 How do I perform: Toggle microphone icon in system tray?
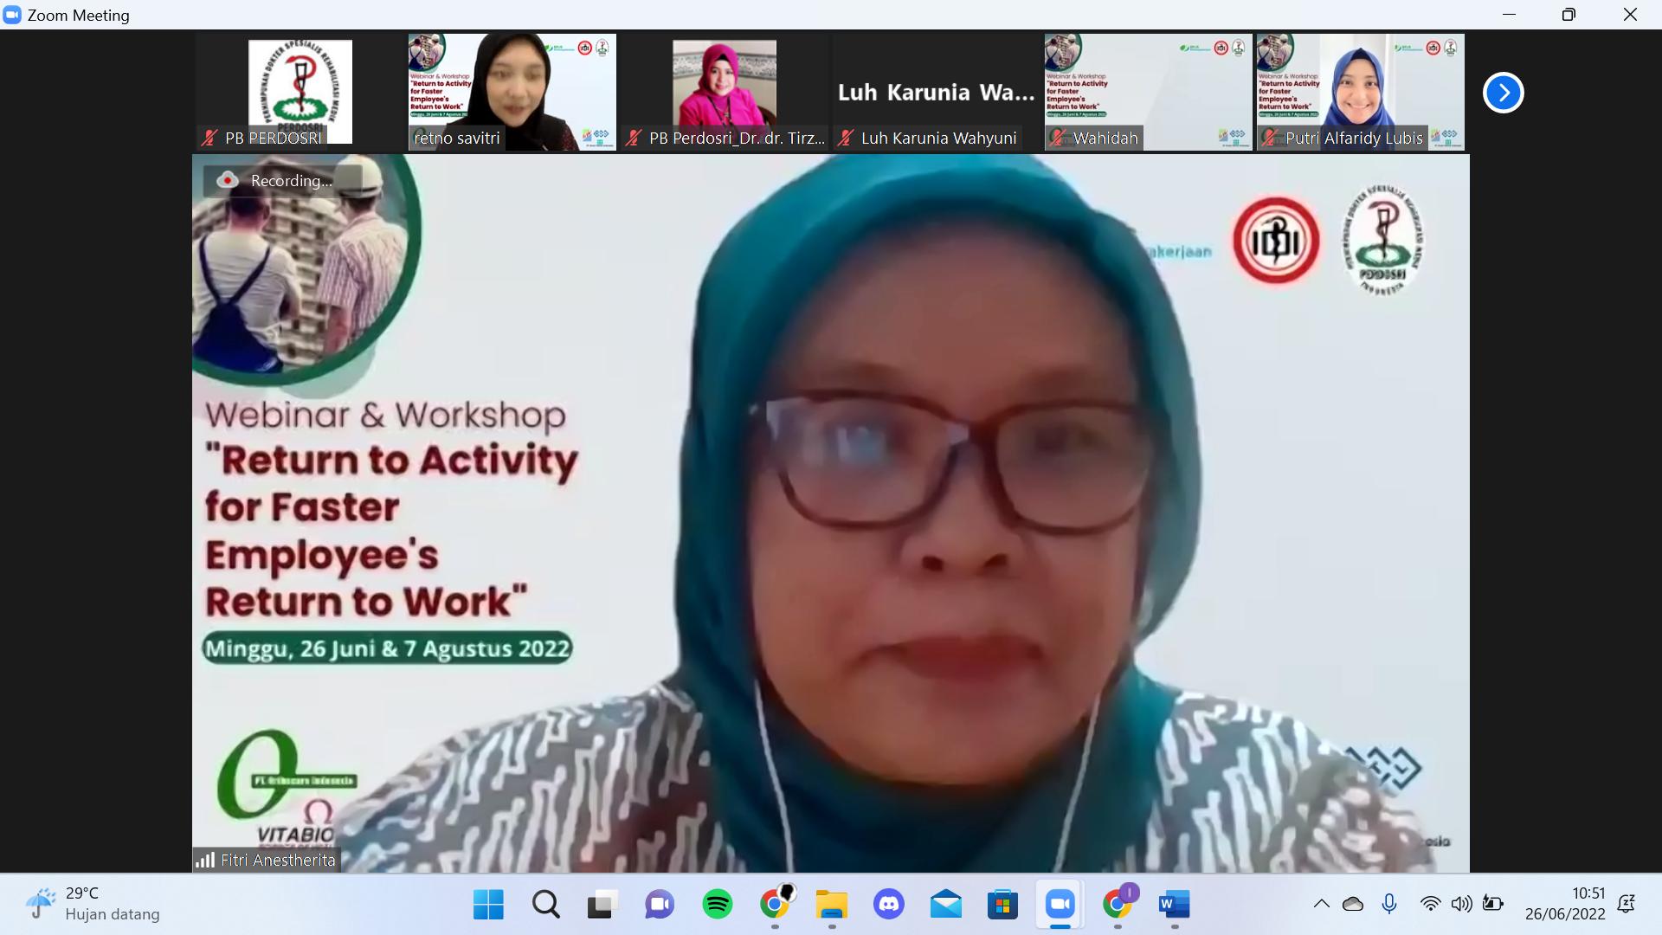[x=1389, y=904]
